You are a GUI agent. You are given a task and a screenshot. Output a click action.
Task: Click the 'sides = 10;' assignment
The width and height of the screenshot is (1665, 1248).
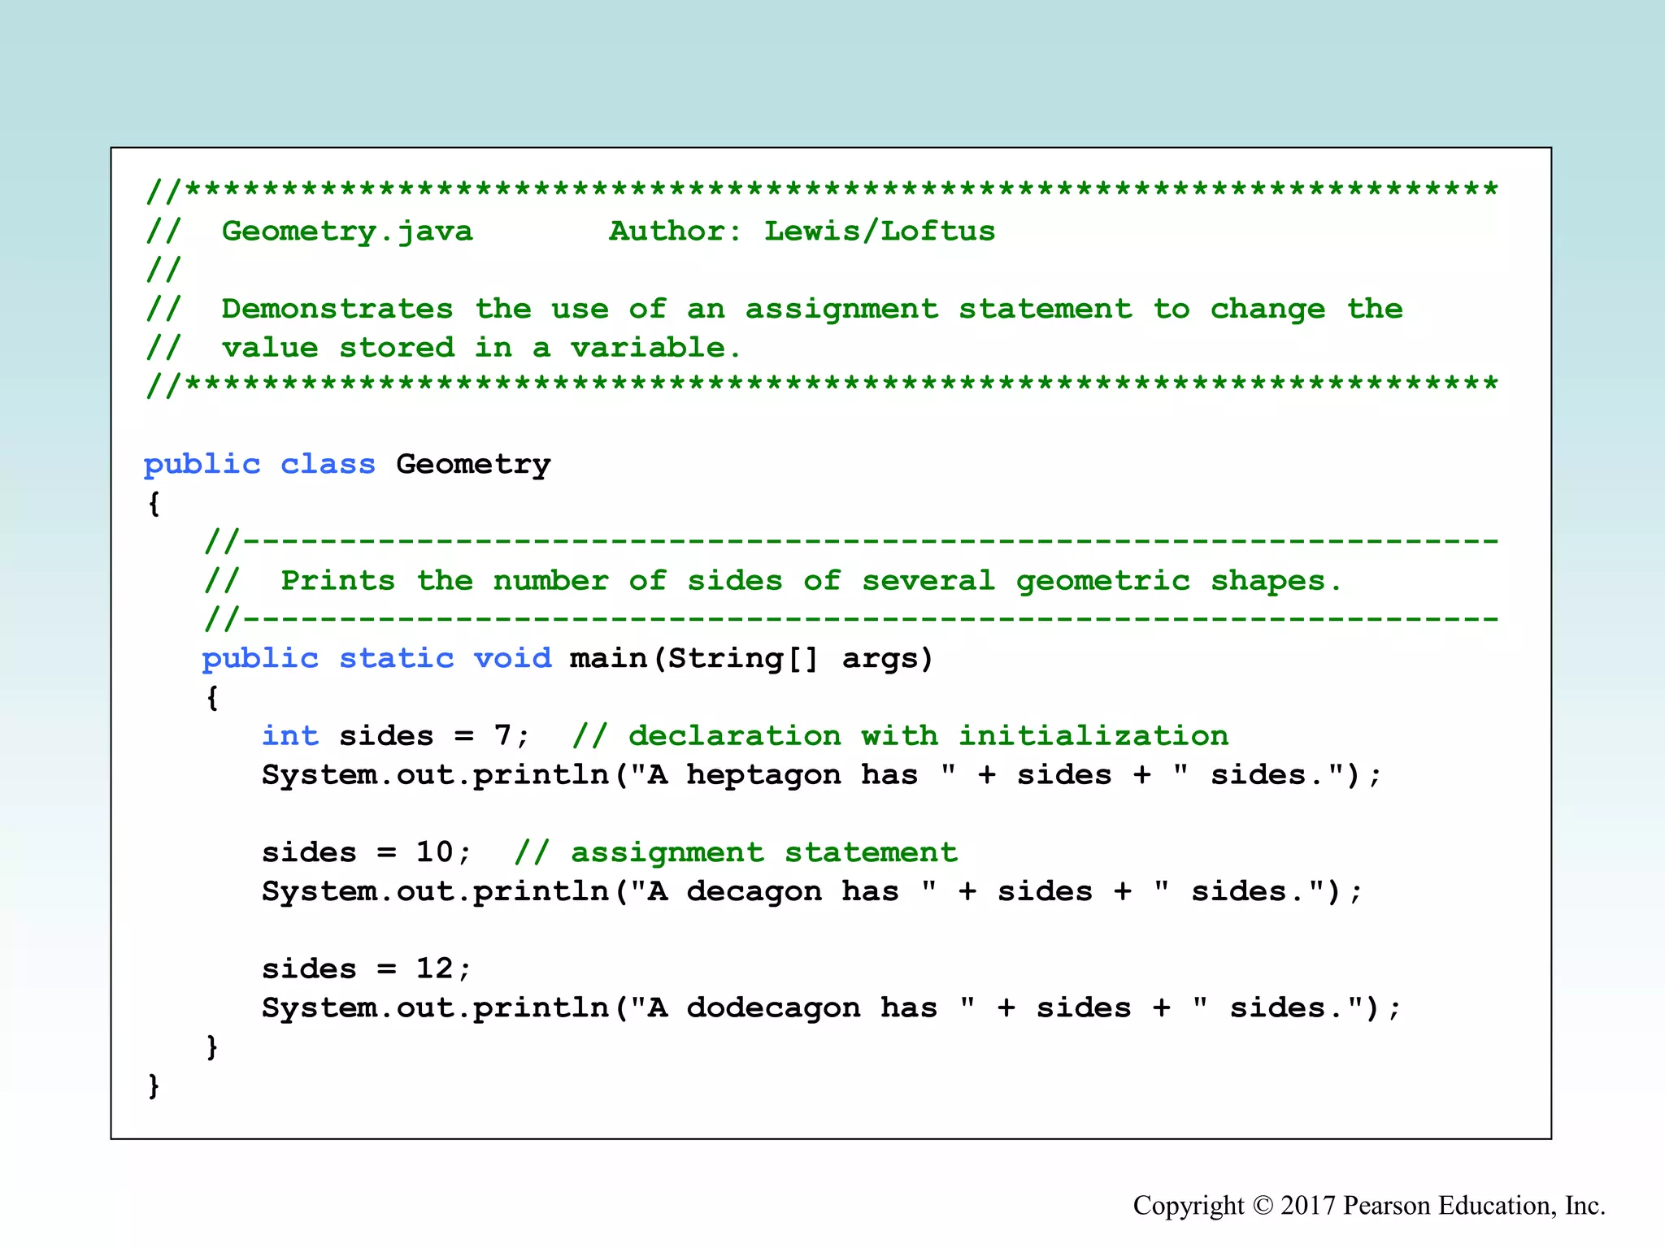(x=367, y=852)
